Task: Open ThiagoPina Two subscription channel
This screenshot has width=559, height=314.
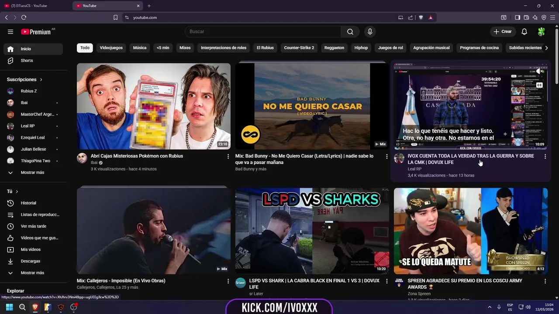Action: coord(34,161)
